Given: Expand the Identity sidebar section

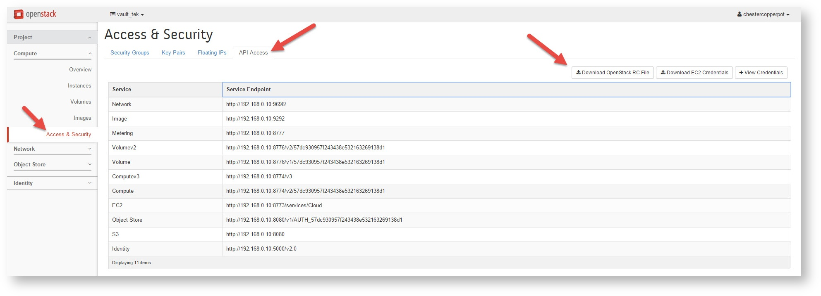Looking at the screenshot, I should (53, 183).
